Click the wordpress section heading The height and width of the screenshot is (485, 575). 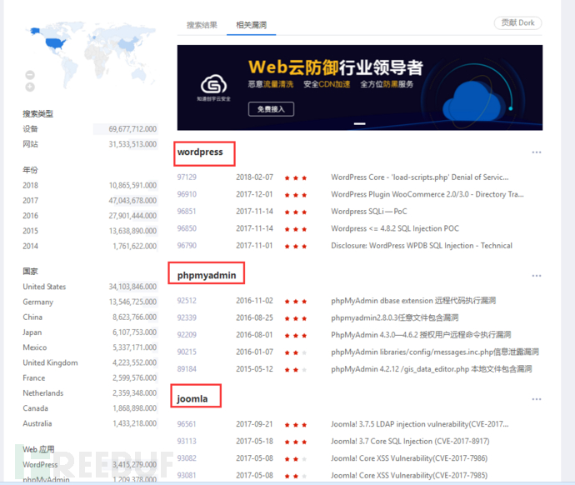pyautogui.click(x=200, y=152)
